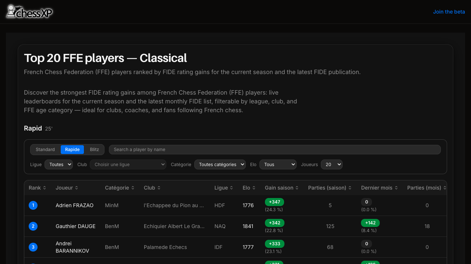Click league NAQ cell
471x264 pixels.
tap(220, 226)
